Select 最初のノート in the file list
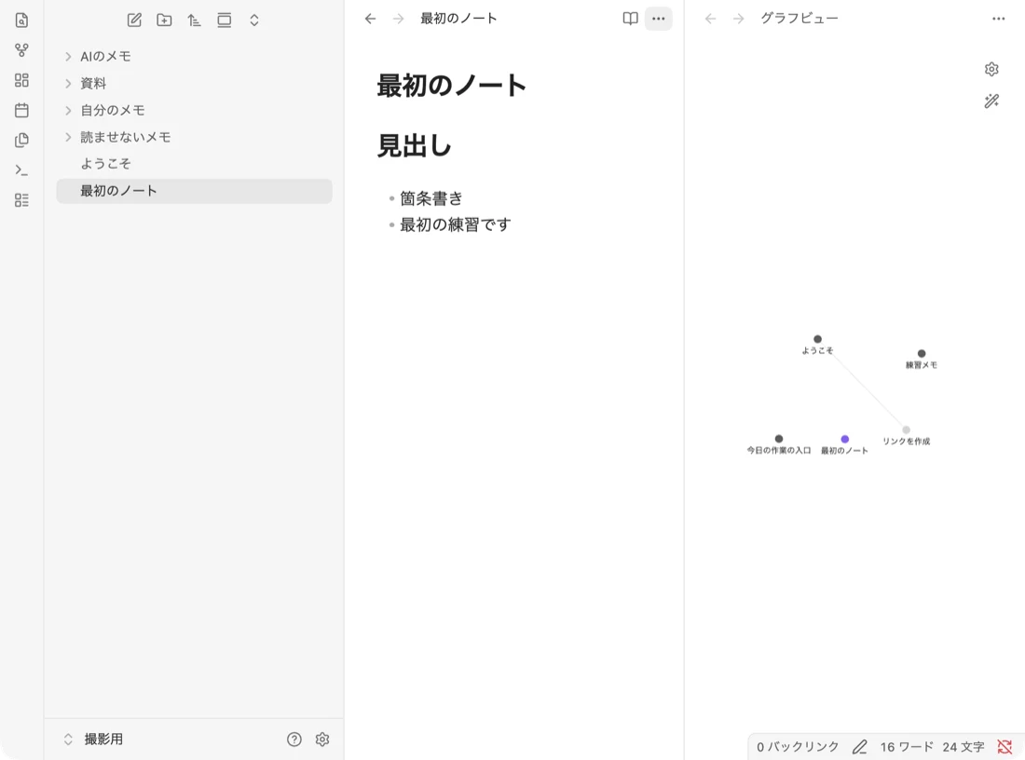 tap(194, 191)
